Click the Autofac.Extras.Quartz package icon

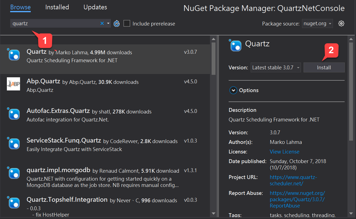pyautogui.click(x=14, y=114)
